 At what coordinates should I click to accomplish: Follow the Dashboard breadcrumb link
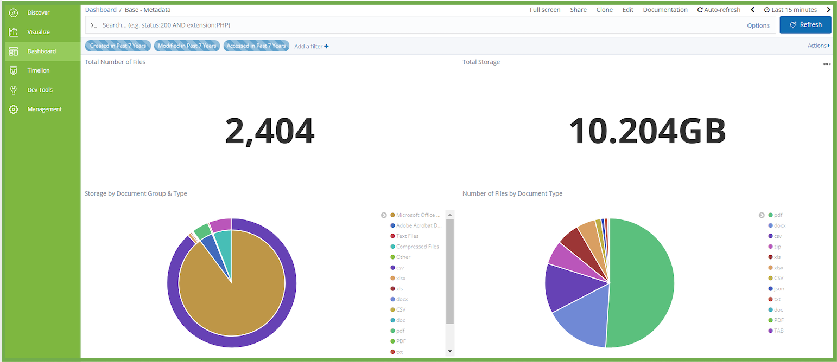tap(100, 10)
